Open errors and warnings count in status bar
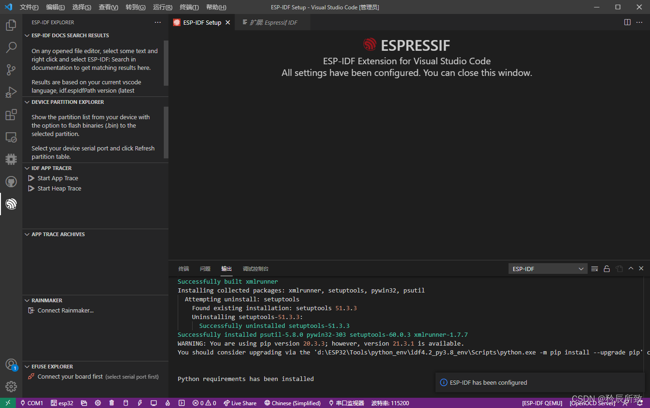This screenshot has height=408, width=650. (205, 403)
